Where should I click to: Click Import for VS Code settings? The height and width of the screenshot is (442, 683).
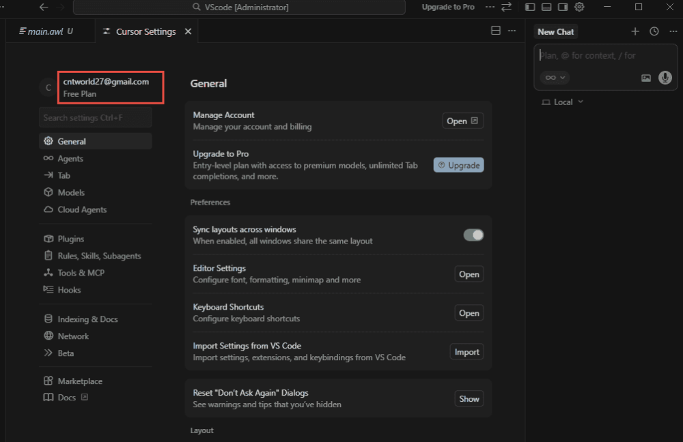coord(467,352)
